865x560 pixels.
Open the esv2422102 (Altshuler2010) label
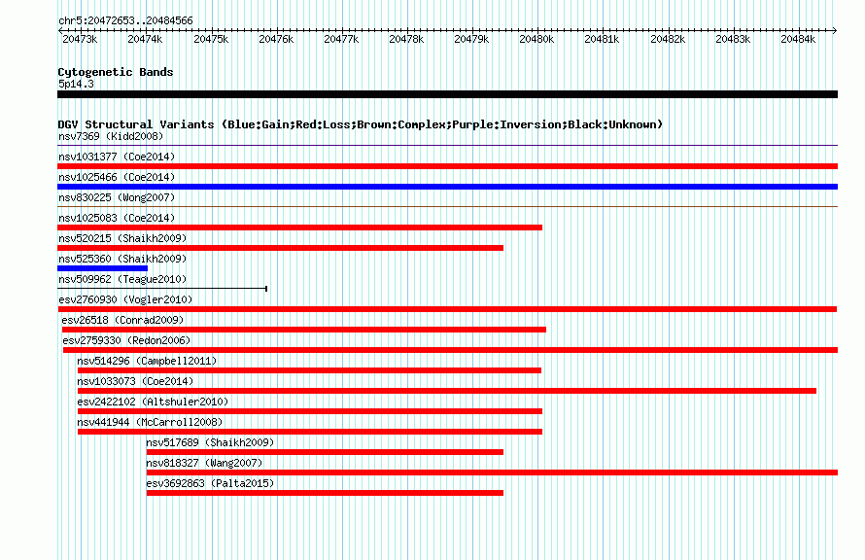(x=153, y=402)
